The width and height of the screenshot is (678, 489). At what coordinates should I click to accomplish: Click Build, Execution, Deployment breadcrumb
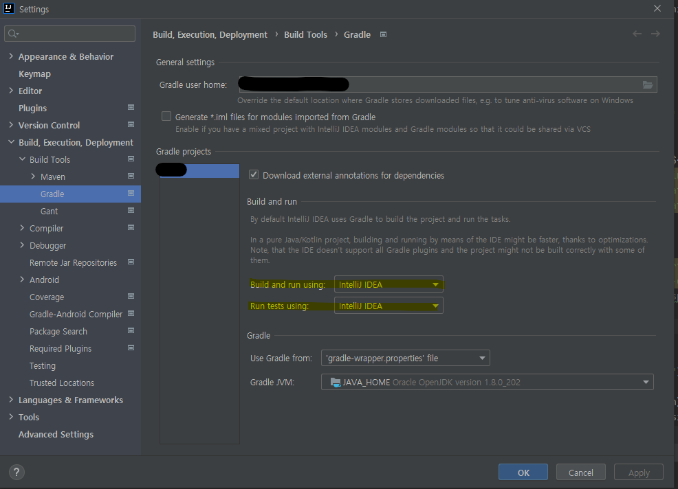tap(210, 34)
